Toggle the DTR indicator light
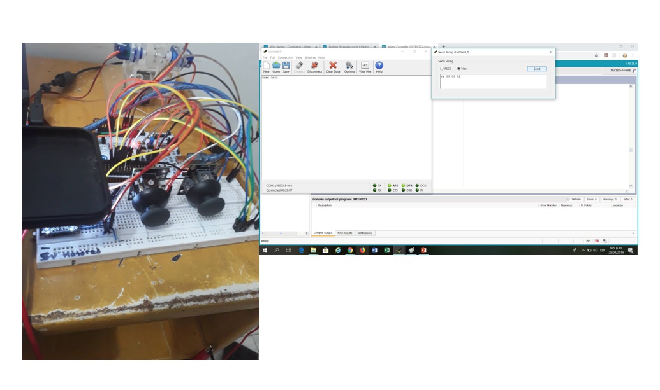Image resolution: width=660 pixels, height=390 pixels. click(x=403, y=185)
